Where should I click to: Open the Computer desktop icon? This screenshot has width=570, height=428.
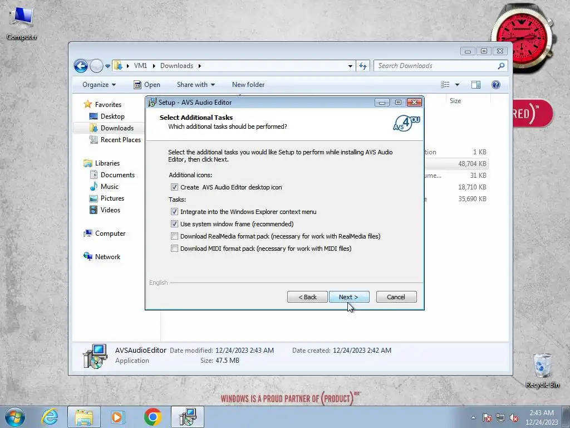[x=22, y=23]
